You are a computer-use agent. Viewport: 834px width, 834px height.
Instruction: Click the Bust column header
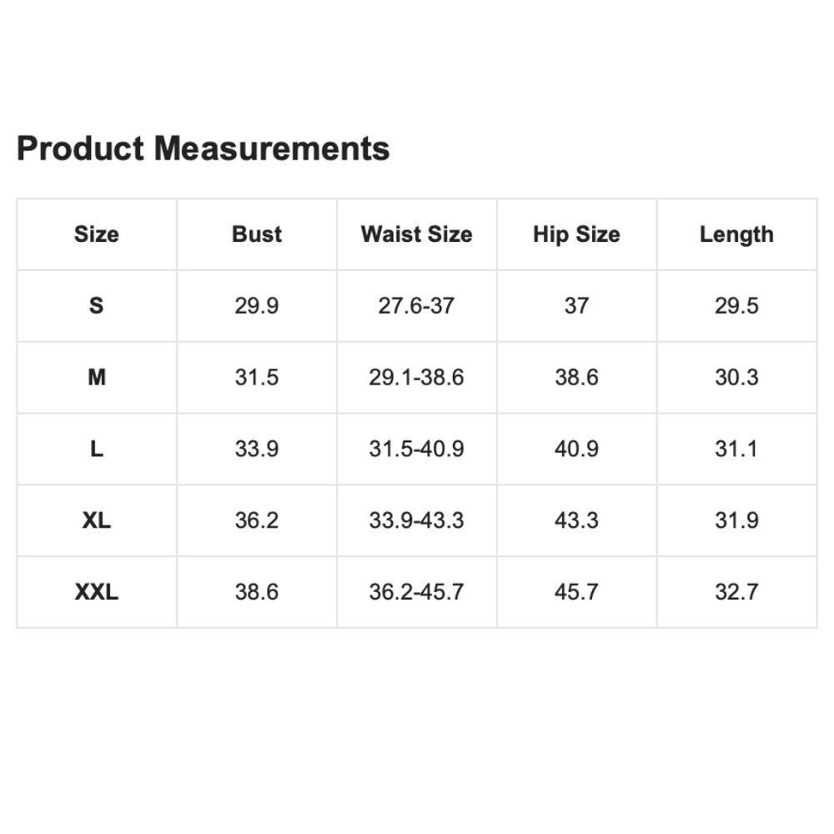point(257,234)
